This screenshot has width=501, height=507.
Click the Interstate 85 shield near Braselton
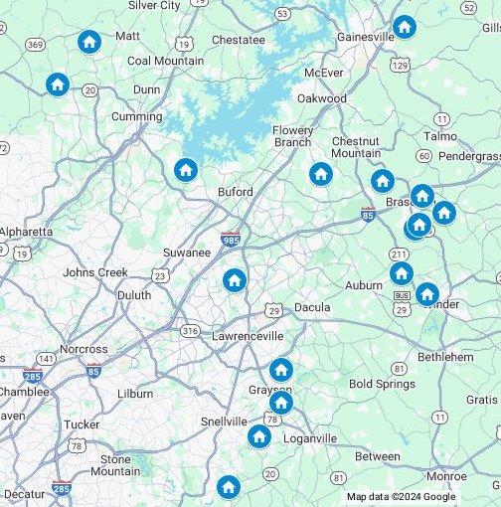(368, 215)
